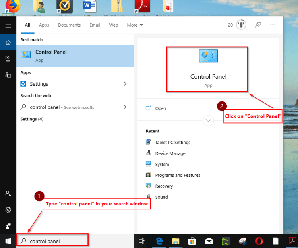Expand the More filter dropdown
The image size is (298, 248).
[x=135, y=25]
